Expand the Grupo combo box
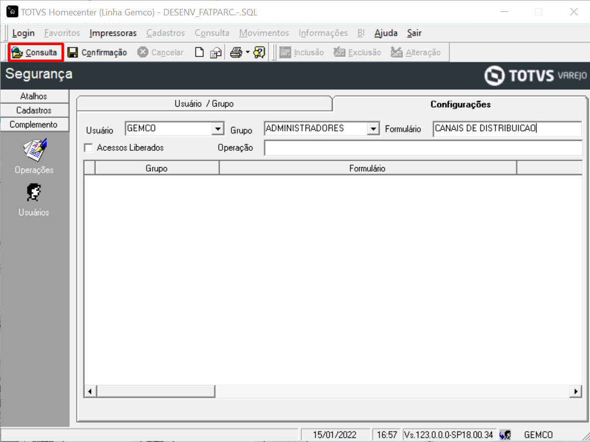The width and height of the screenshot is (590, 442). (373, 129)
